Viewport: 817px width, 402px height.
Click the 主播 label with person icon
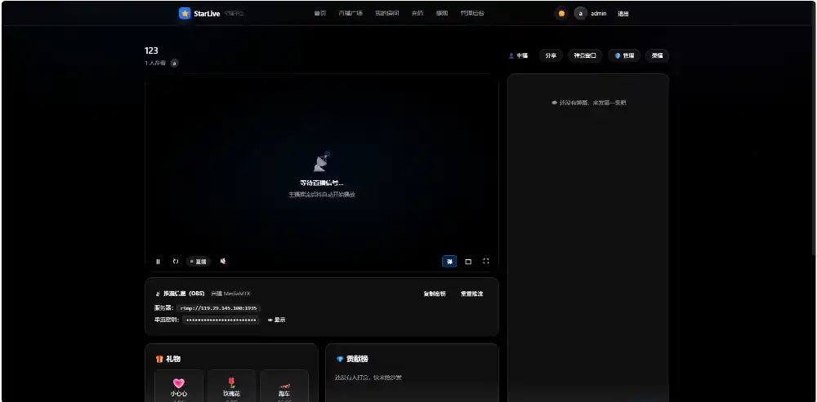[x=518, y=55]
